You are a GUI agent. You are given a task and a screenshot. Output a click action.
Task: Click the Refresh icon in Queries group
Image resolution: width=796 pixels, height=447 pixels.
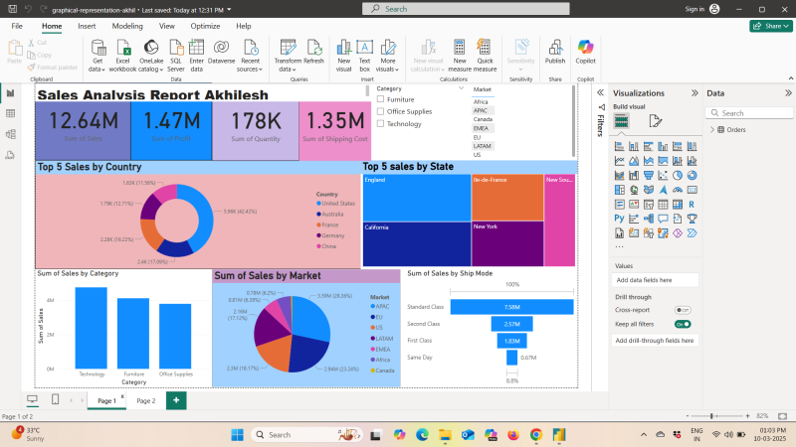point(313,48)
